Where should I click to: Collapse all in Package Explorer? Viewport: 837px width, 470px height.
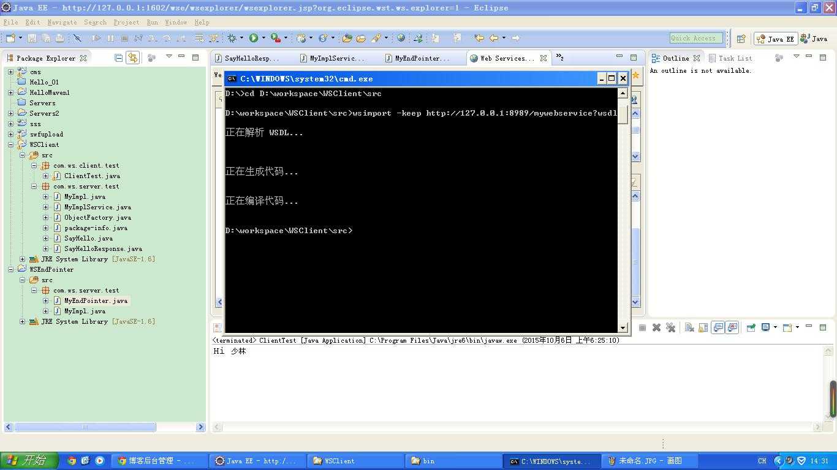119,58
